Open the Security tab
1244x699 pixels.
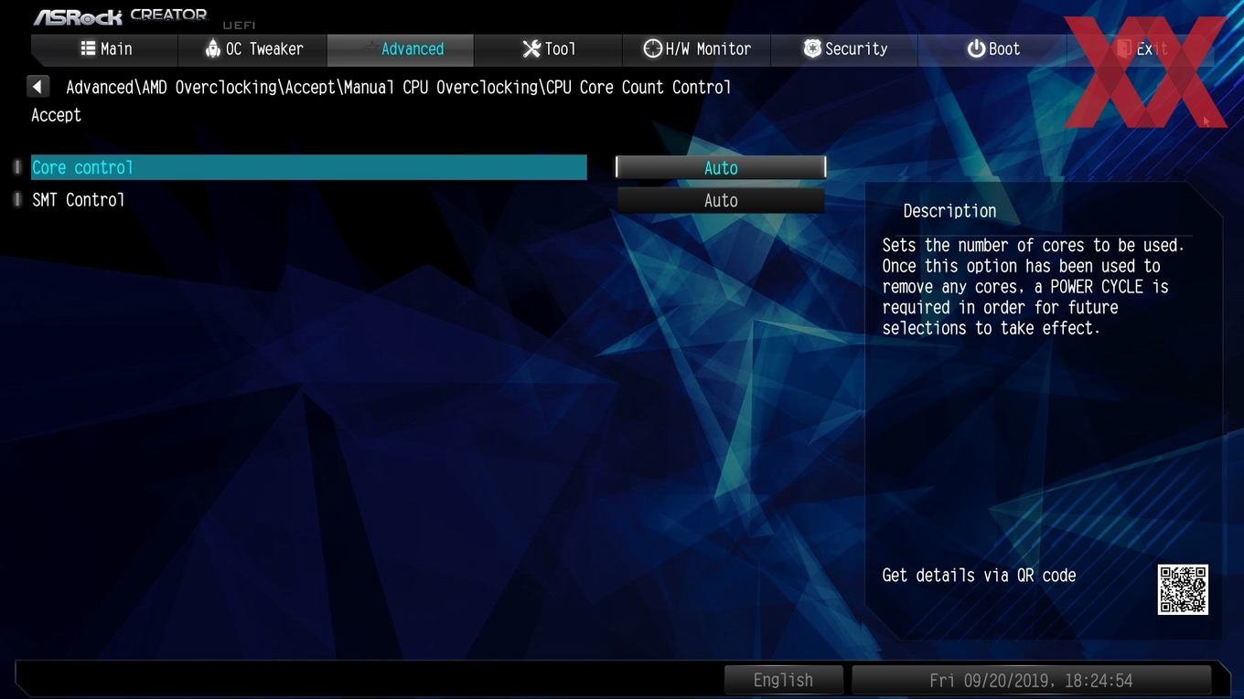pyautogui.click(x=845, y=49)
